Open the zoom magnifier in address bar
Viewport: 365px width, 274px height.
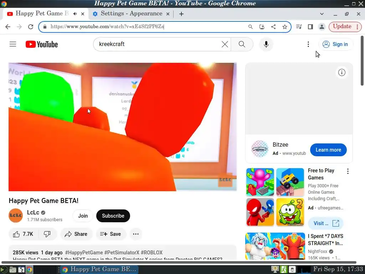[251, 27]
